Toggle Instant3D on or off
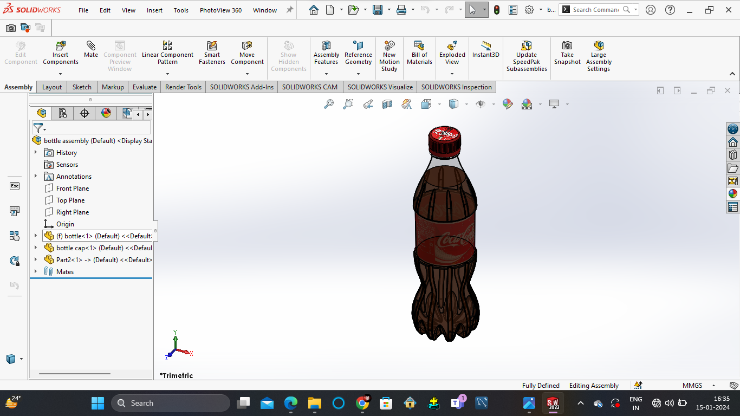The width and height of the screenshot is (740, 416). (x=486, y=50)
